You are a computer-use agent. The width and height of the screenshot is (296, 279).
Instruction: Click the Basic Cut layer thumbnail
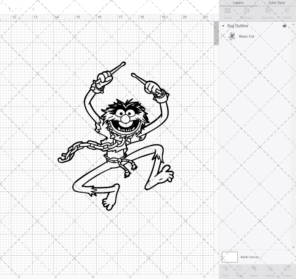tap(232, 36)
